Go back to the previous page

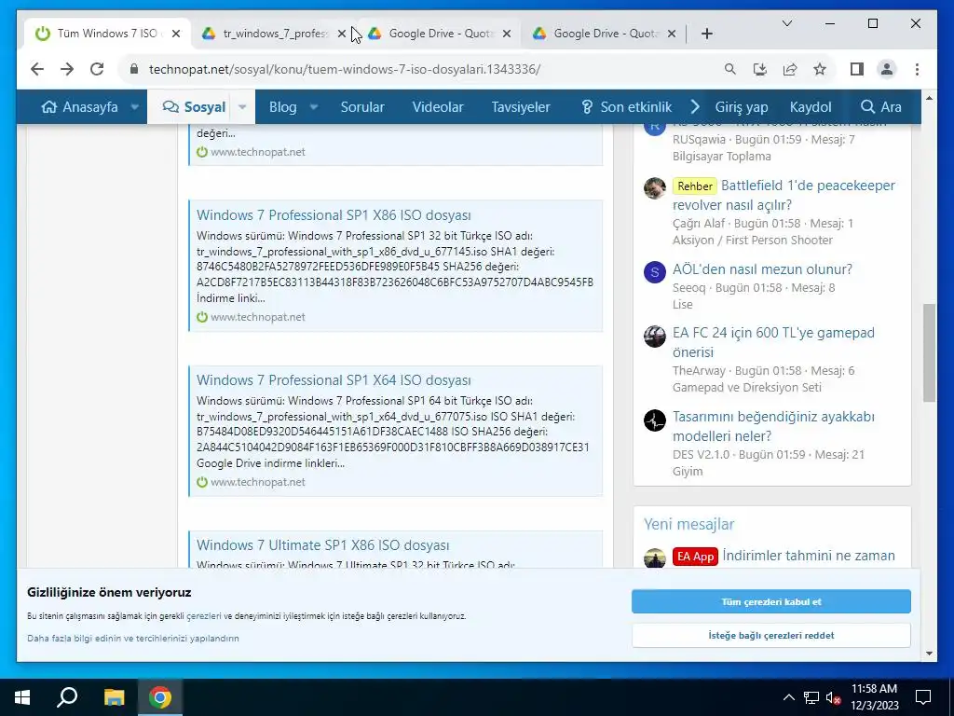click(x=37, y=69)
